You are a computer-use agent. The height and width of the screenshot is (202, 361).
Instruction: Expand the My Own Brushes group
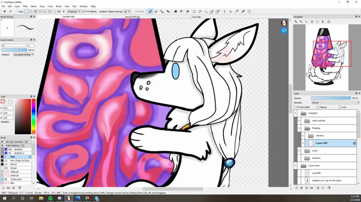coord(2,142)
